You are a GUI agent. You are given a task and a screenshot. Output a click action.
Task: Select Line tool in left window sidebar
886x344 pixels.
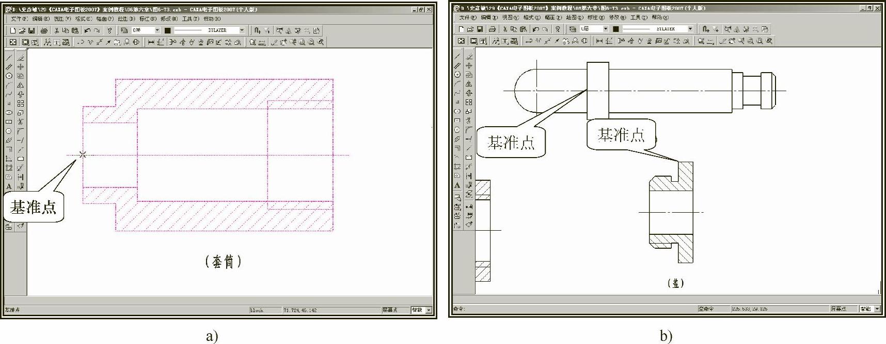point(9,57)
